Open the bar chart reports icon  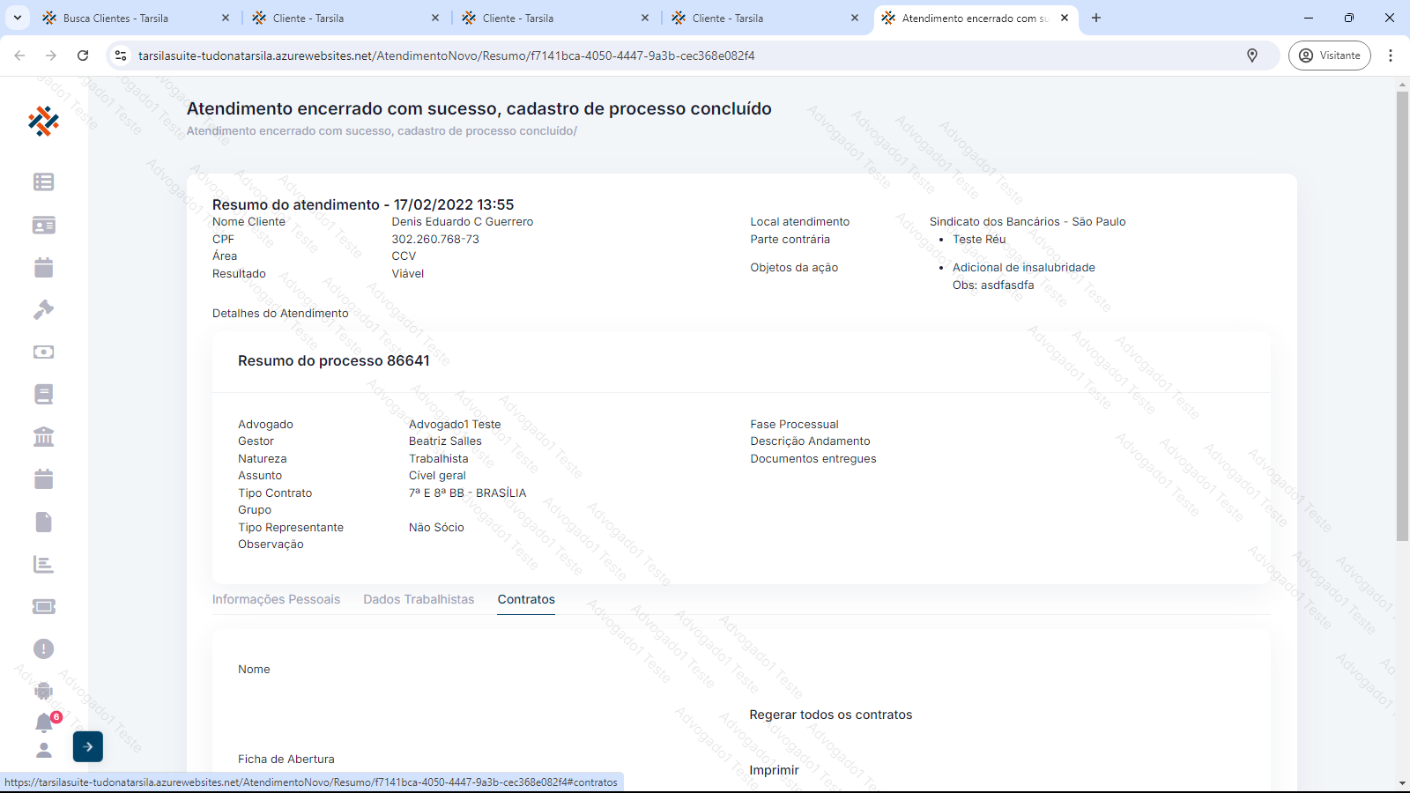click(43, 564)
